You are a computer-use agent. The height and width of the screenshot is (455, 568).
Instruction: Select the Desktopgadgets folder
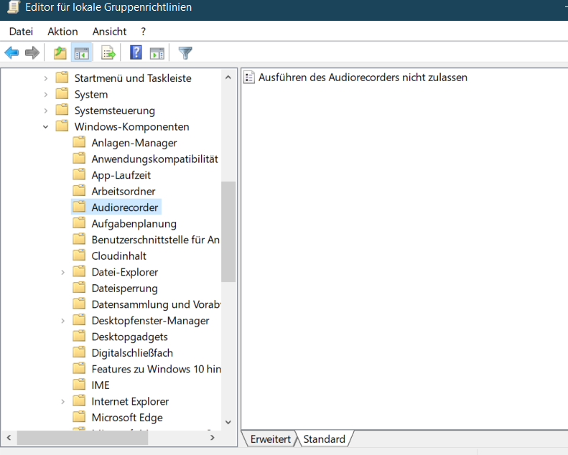coord(130,337)
